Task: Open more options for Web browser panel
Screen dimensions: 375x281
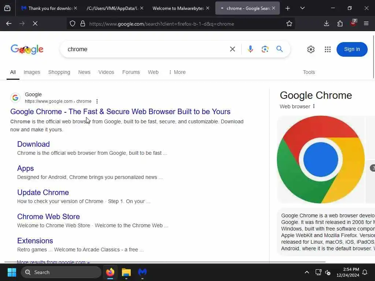Action: [x=314, y=106]
